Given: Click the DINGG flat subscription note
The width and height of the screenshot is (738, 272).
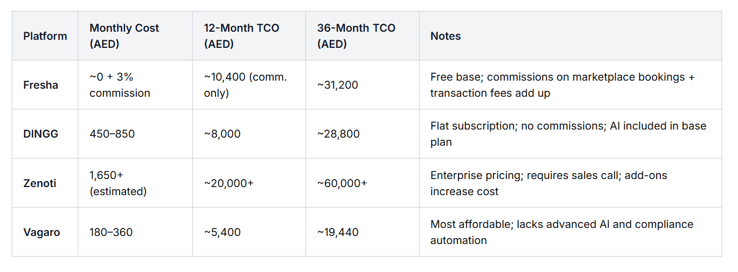Looking at the screenshot, I should tap(568, 134).
